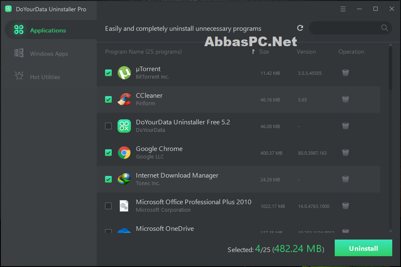
Task: Click the Internet Download Manager icon
Action: (x=124, y=179)
